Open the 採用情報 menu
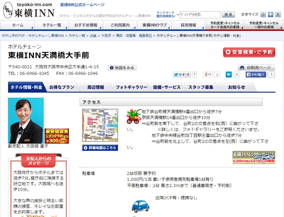This screenshot has height=217, width=284. [188, 25]
